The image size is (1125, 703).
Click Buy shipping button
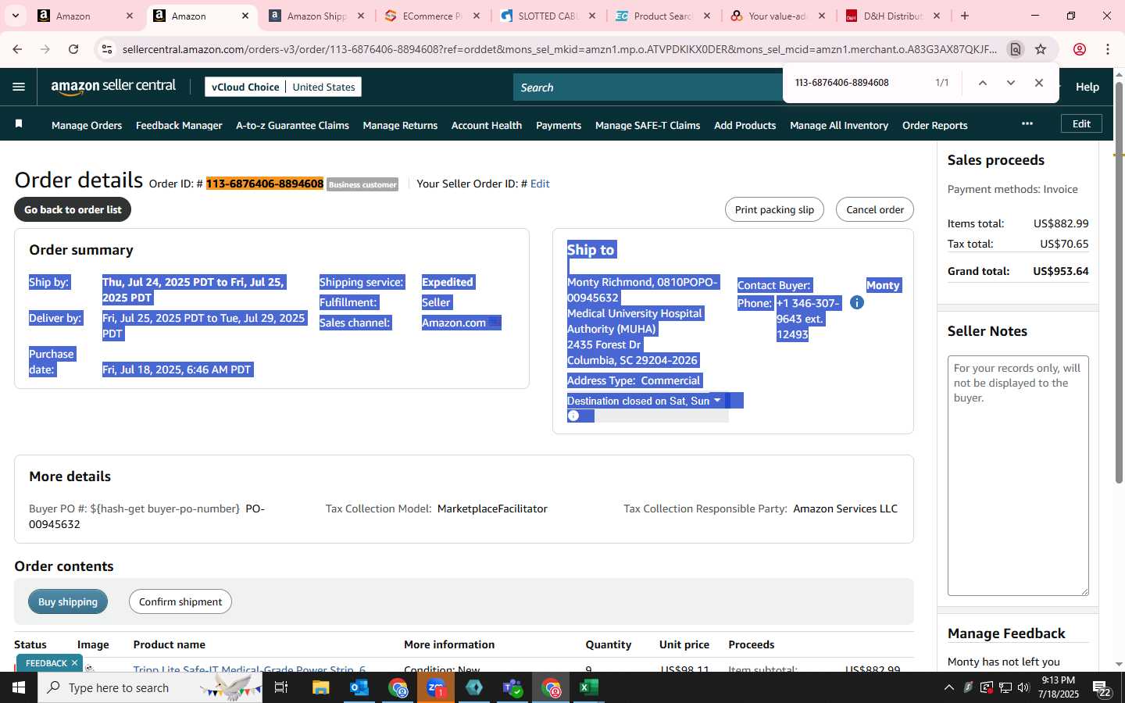pyautogui.click(x=68, y=601)
